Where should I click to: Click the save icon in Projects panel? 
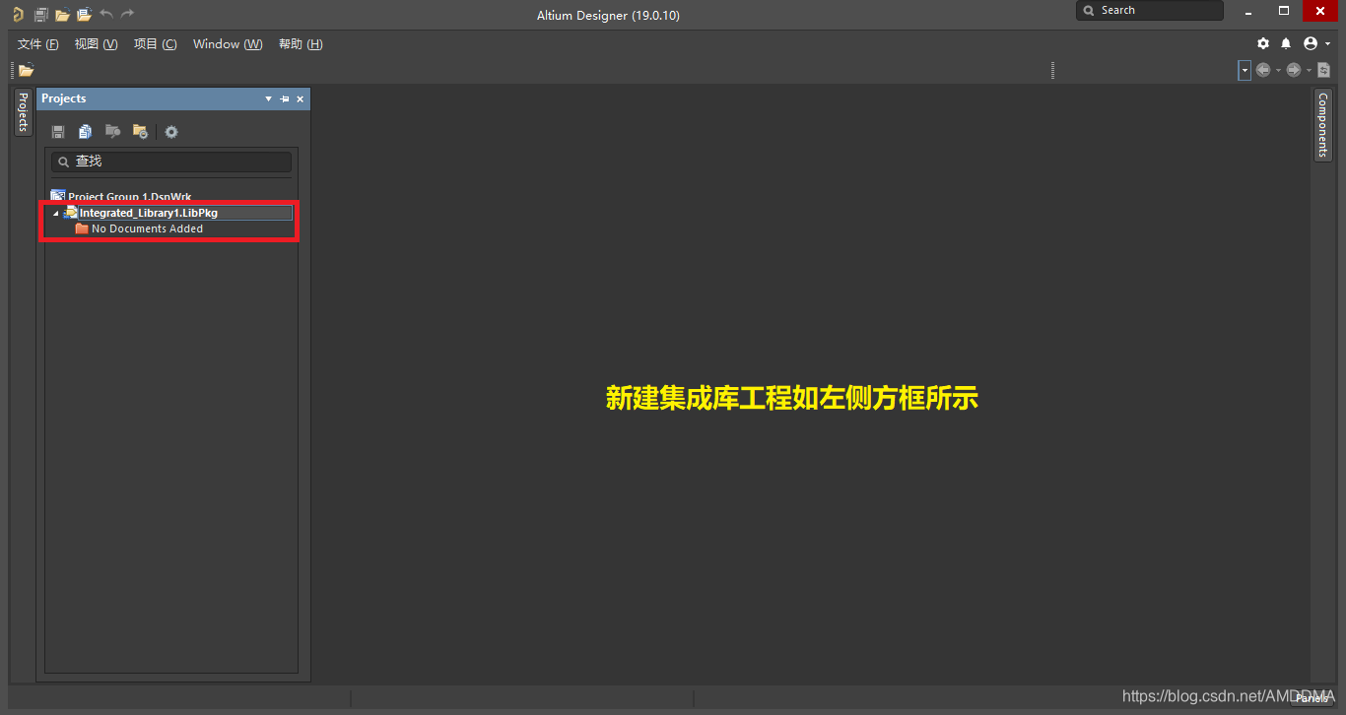pos(58,132)
